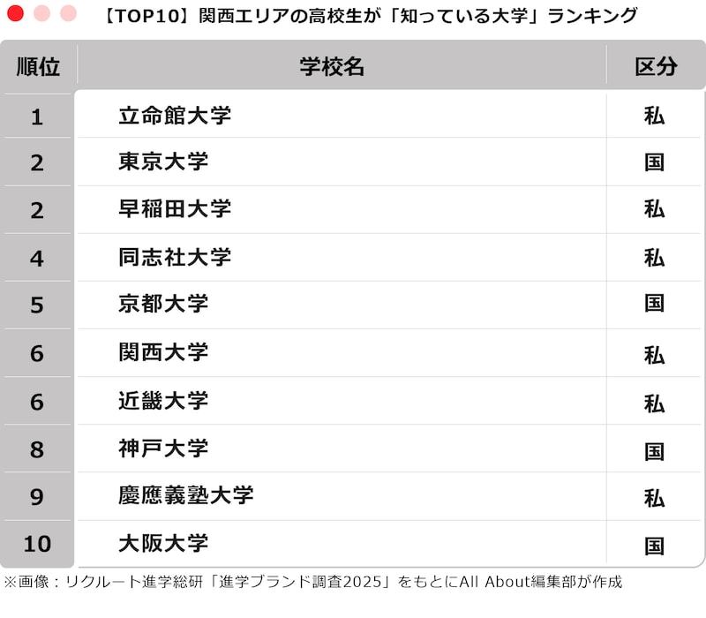
Task: Select 東京大学 in the ranking list
Action: [163, 162]
